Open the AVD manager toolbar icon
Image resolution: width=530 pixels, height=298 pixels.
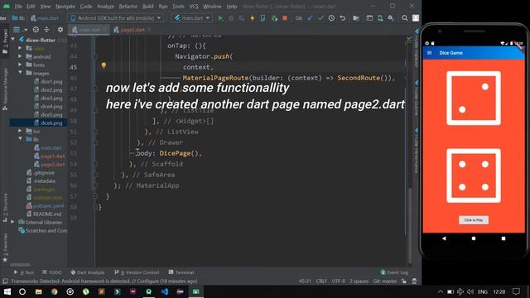pyautogui.click(x=380, y=18)
